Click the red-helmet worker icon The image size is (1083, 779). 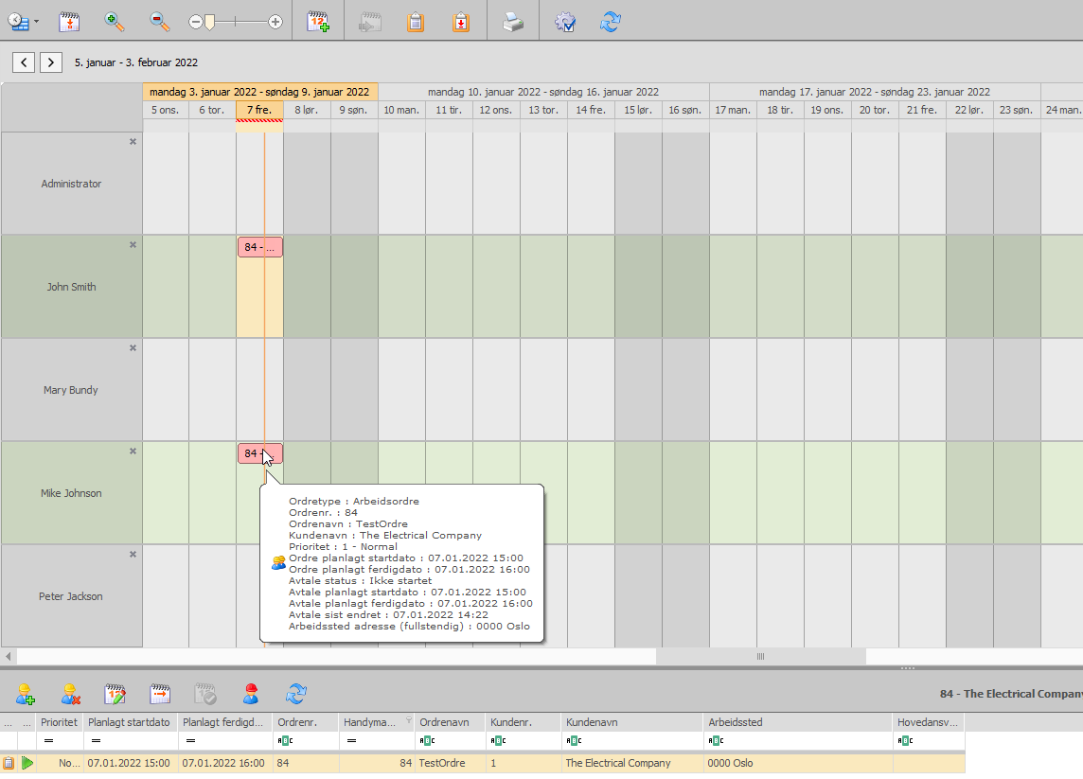tap(251, 694)
